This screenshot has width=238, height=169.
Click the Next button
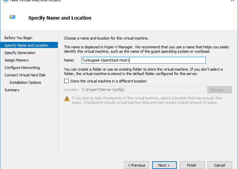pyautogui.click(x=164, y=165)
